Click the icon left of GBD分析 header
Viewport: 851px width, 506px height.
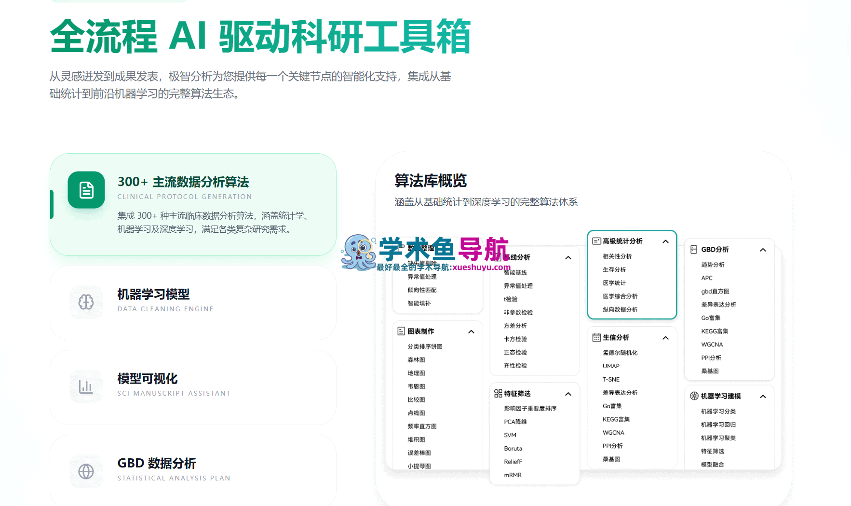[x=694, y=249]
